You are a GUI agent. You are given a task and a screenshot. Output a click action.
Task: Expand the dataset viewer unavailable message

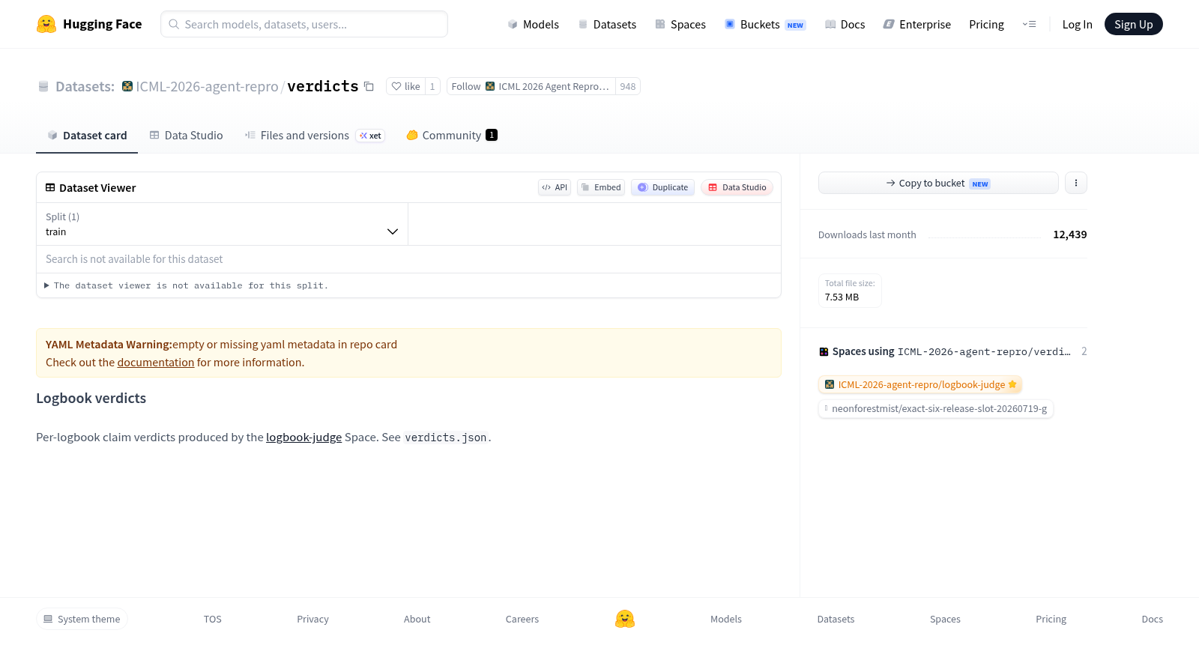tap(186, 285)
